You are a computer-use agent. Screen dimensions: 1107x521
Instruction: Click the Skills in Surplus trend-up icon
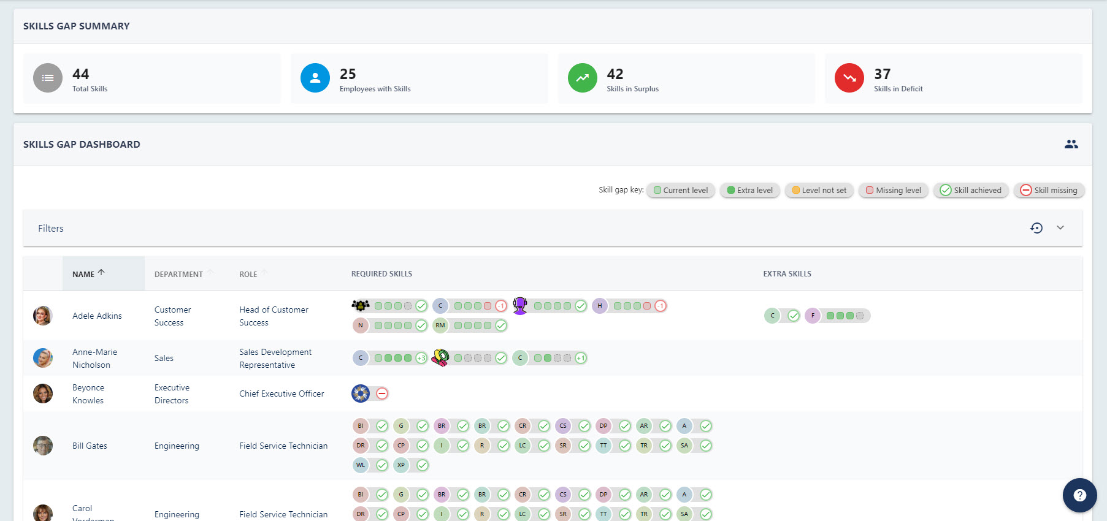[583, 78]
